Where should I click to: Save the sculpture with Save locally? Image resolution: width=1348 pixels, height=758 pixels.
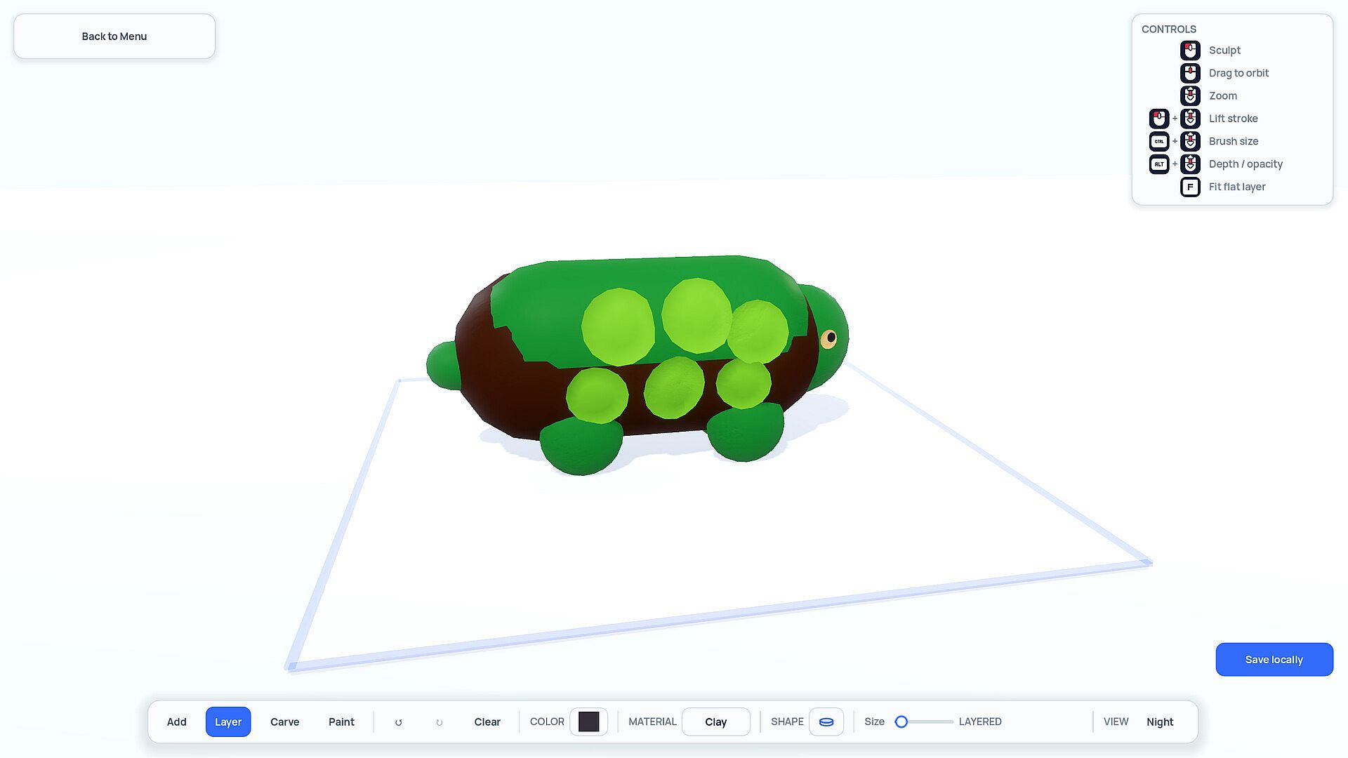(1274, 660)
